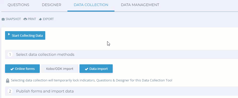Click the camera Snapshot icon
Viewport: 238px width, 98px height.
(x=3, y=19)
